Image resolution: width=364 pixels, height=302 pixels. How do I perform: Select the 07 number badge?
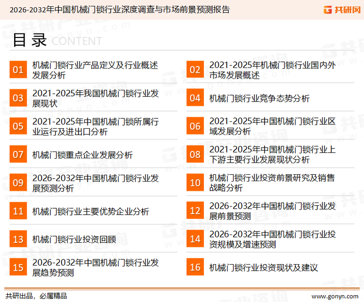click(x=18, y=155)
